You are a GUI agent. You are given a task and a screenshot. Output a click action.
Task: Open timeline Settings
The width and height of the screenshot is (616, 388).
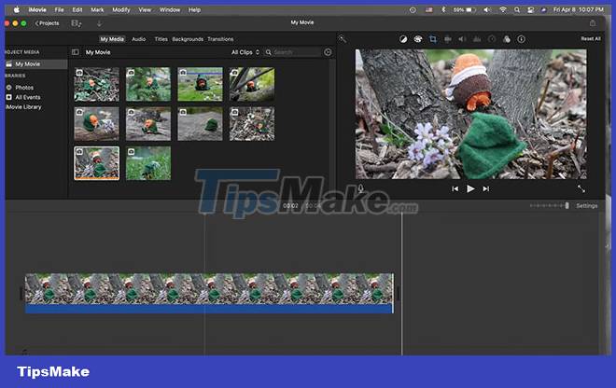click(586, 206)
